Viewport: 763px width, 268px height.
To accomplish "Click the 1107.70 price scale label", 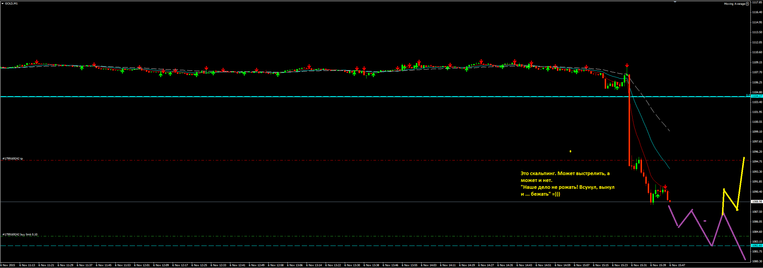I will (757, 72).
